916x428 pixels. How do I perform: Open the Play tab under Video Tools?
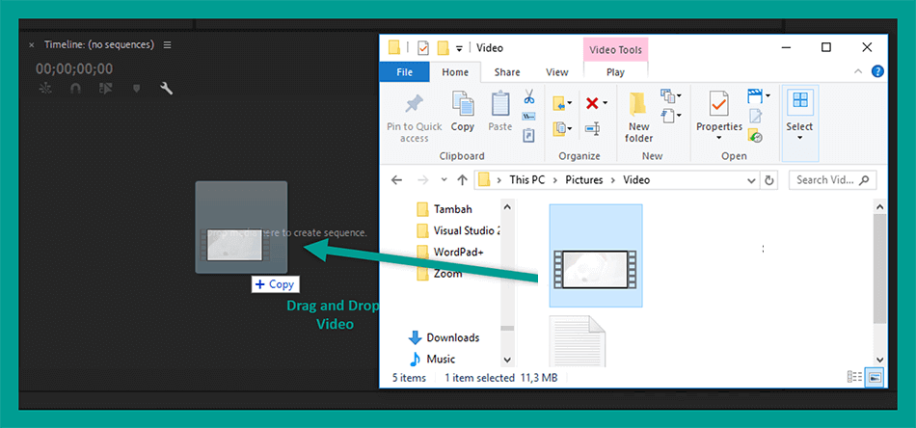tap(615, 72)
